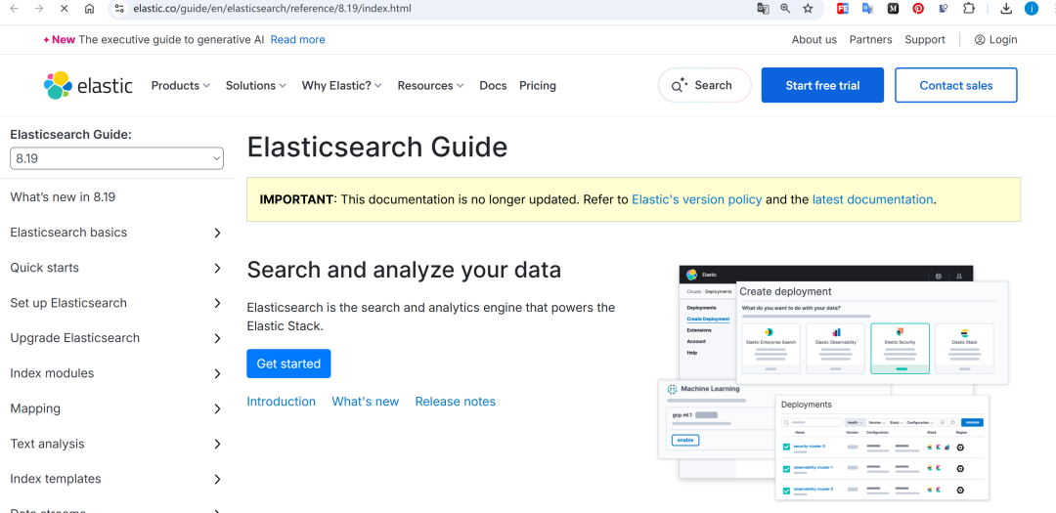This screenshot has width=1056, height=513.
Task: Open the Index templates sidebar entry
Action: pos(56,479)
